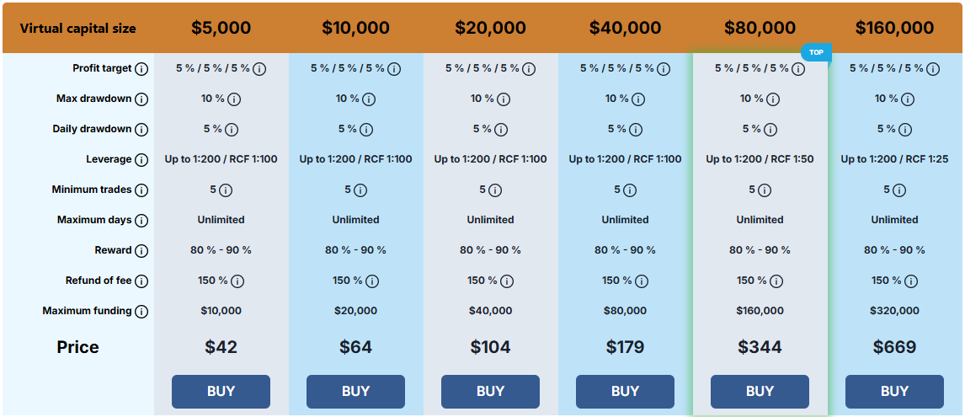Viewport: 965px width, 417px height.
Task: Click info icon by minimum trades 5 in $20,000 column
Action: (x=495, y=190)
